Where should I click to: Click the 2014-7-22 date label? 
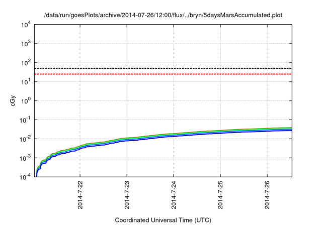[80, 195]
